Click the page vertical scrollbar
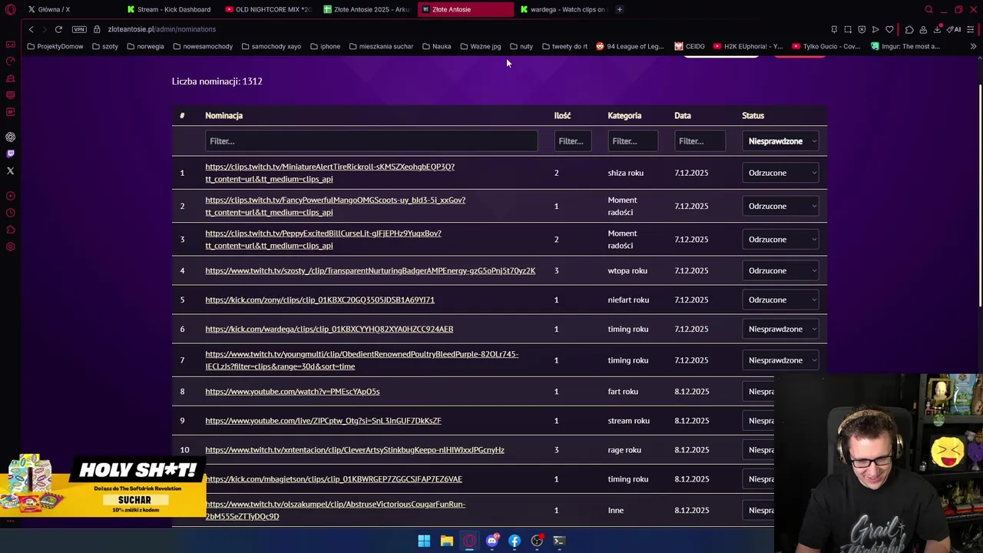Viewport: 983px width, 553px height. click(x=980, y=192)
